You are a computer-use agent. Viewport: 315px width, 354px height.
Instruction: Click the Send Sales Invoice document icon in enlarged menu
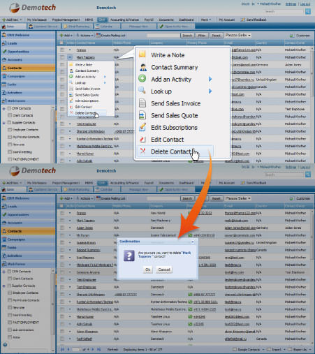click(x=142, y=103)
